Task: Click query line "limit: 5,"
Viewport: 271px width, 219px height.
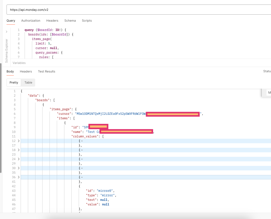Action: pos(43,44)
